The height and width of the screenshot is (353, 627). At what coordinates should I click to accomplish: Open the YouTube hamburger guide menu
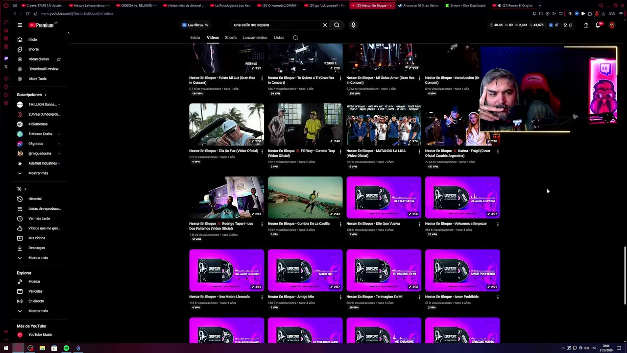pyautogui.click(x=20, y=25)
